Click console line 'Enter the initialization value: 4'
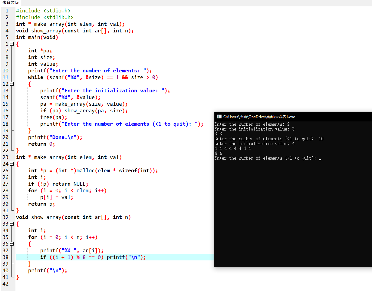This screenshot has height=291, width=372. tap(255, 144)
